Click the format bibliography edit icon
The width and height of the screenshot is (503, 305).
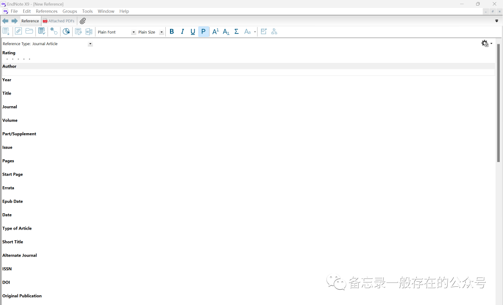(x=78, y=31)
